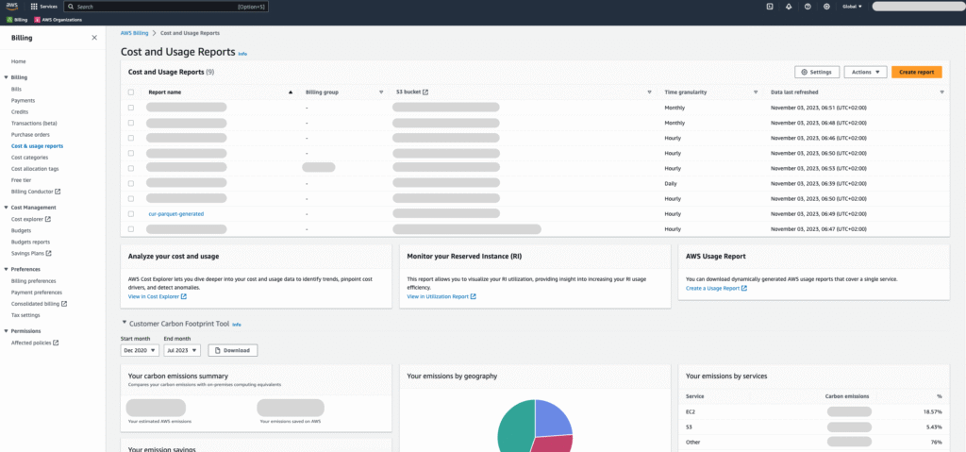Go to Home in sidebar

[x=19, y=61]
